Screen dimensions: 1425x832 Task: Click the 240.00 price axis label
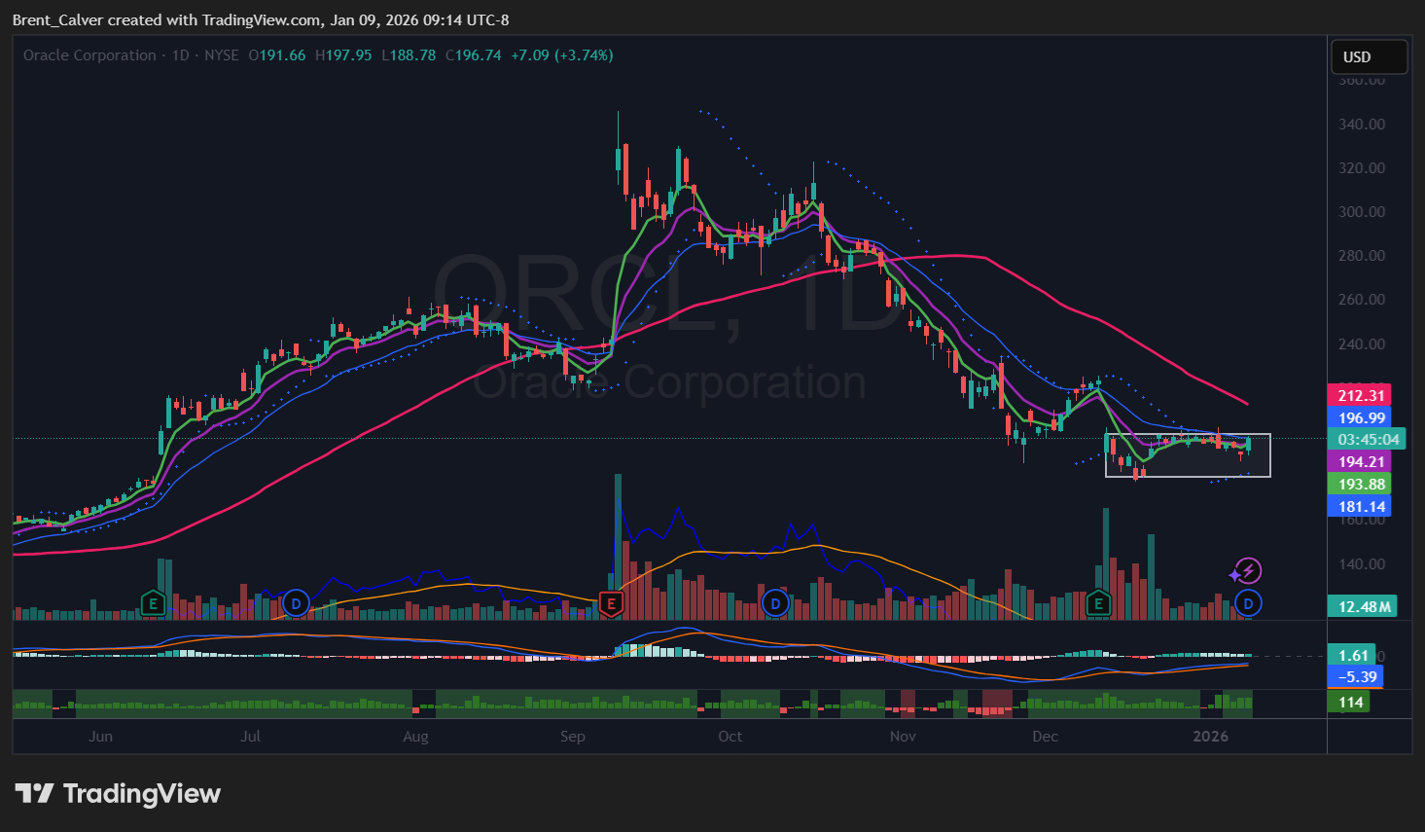pyautogui.click(x=1362, y=344)
